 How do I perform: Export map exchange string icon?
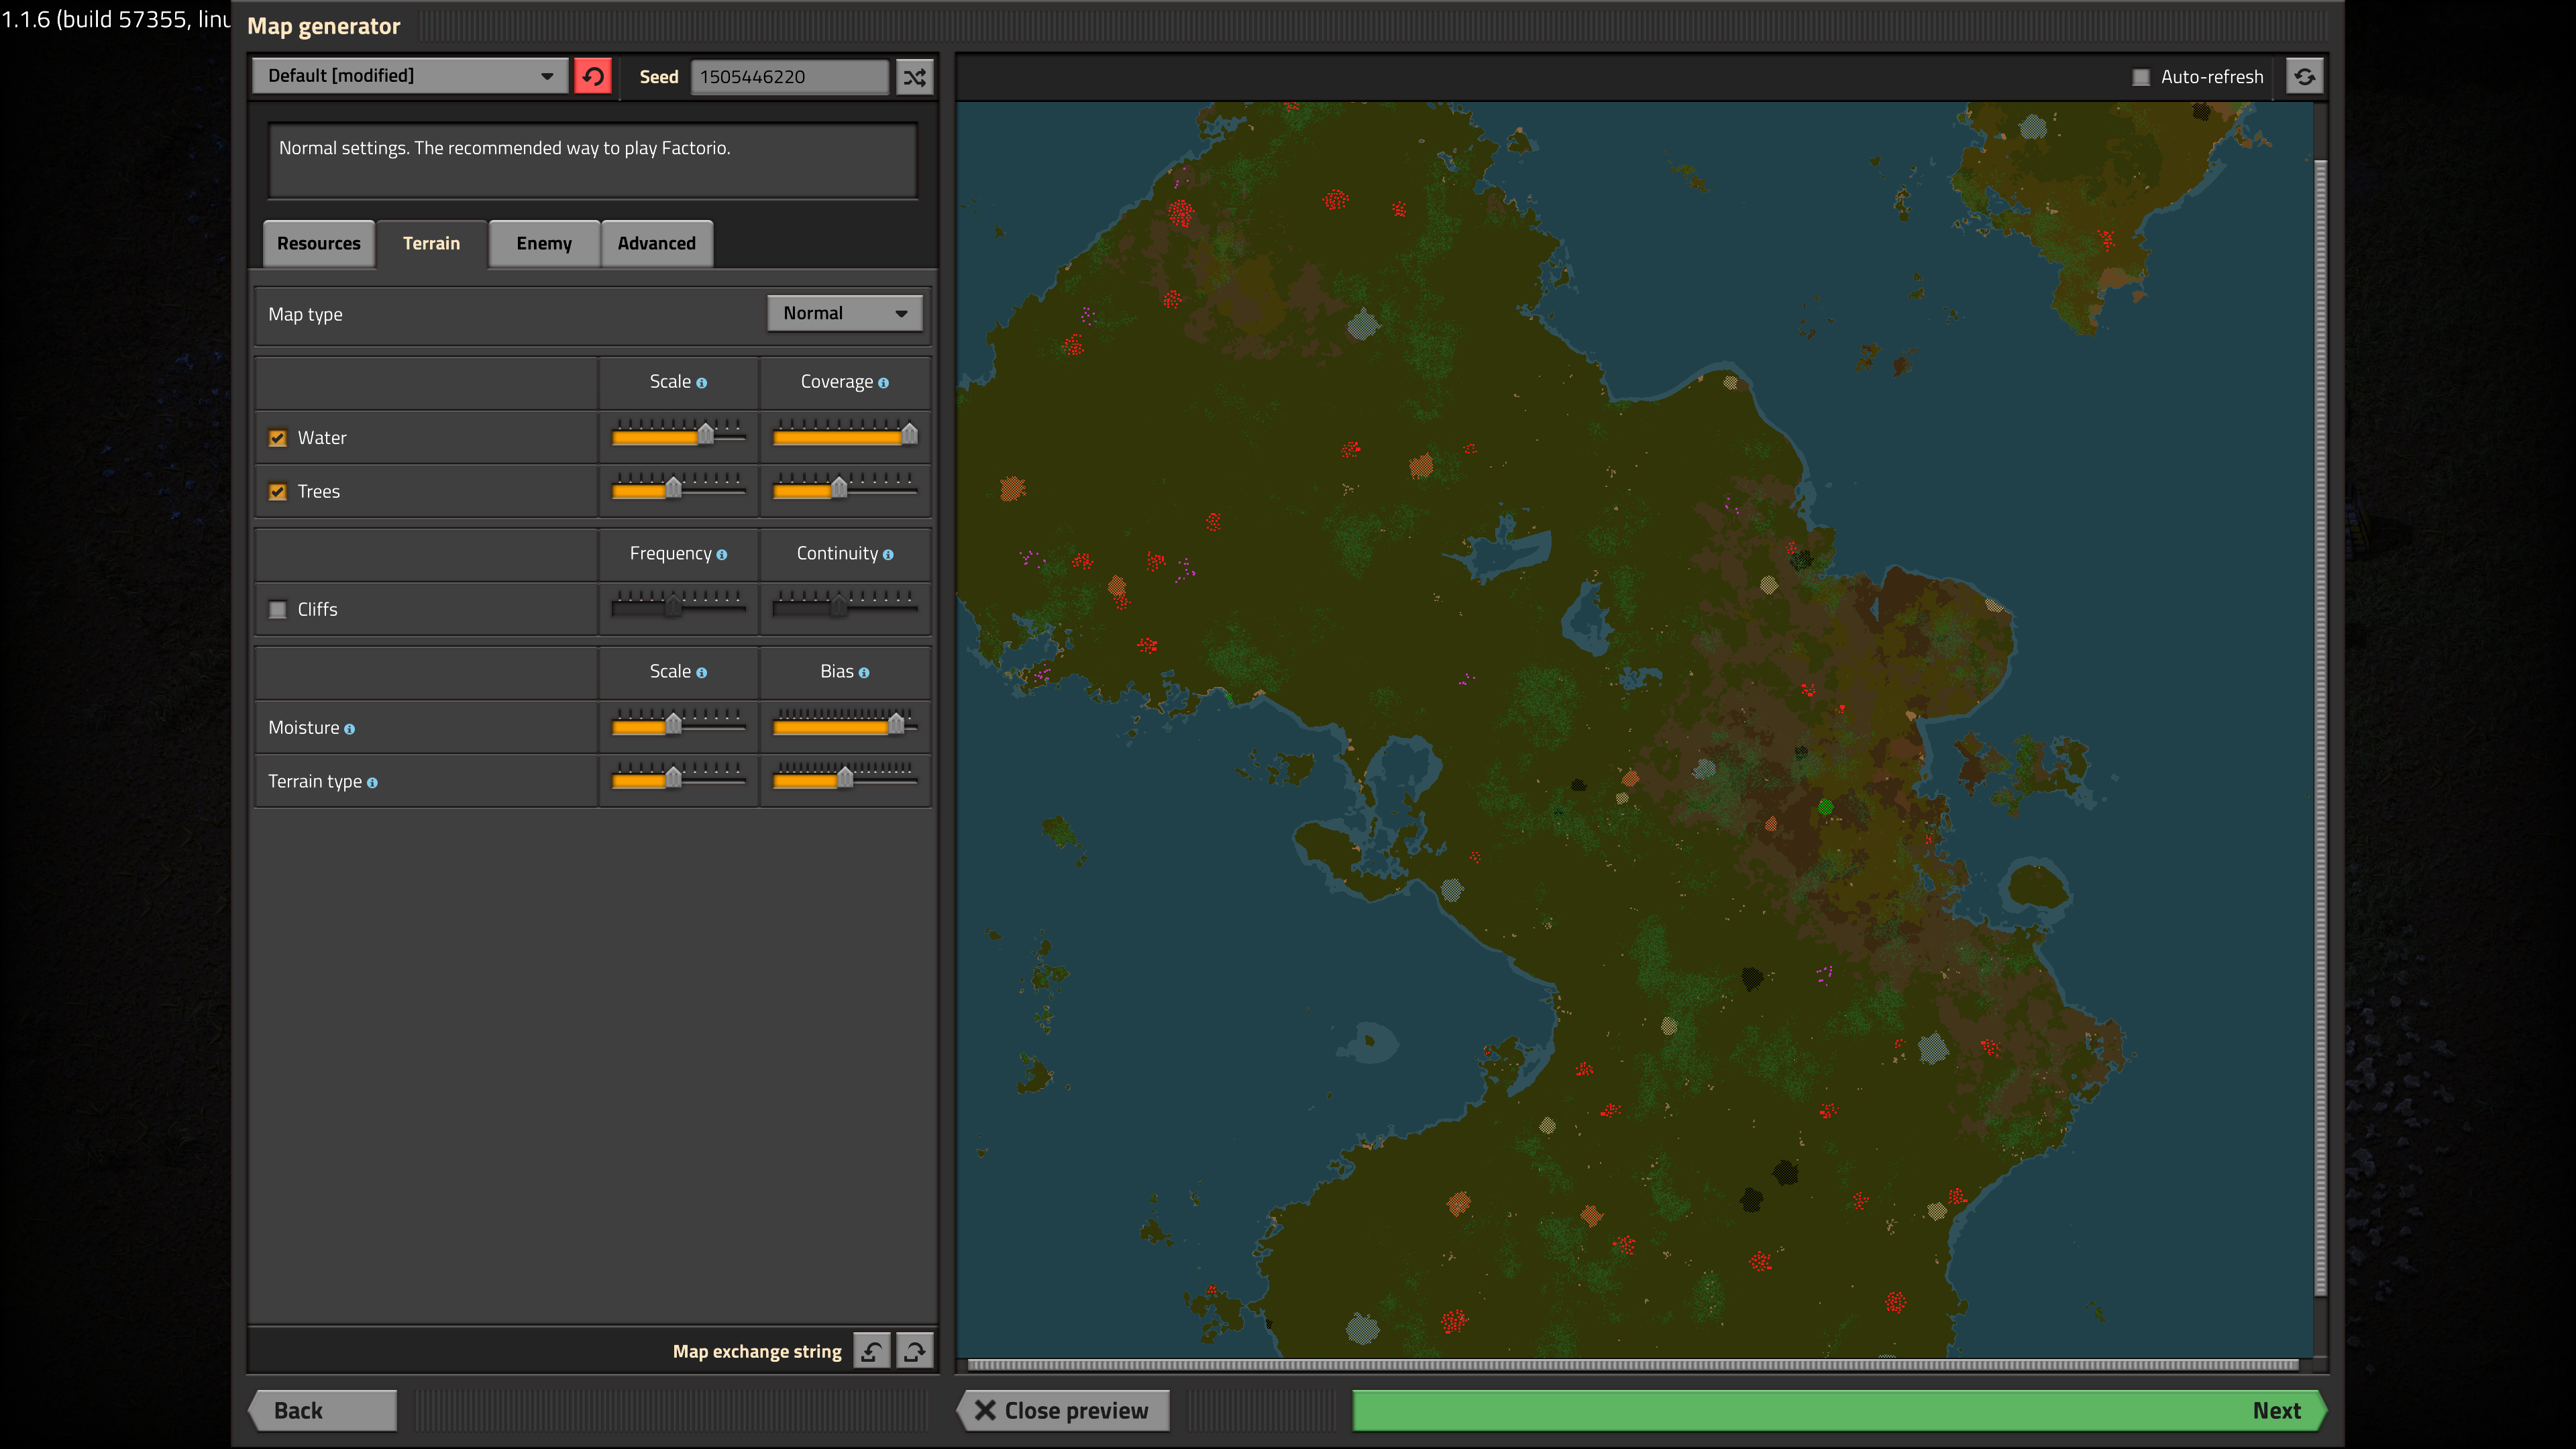coord(914,1351)
